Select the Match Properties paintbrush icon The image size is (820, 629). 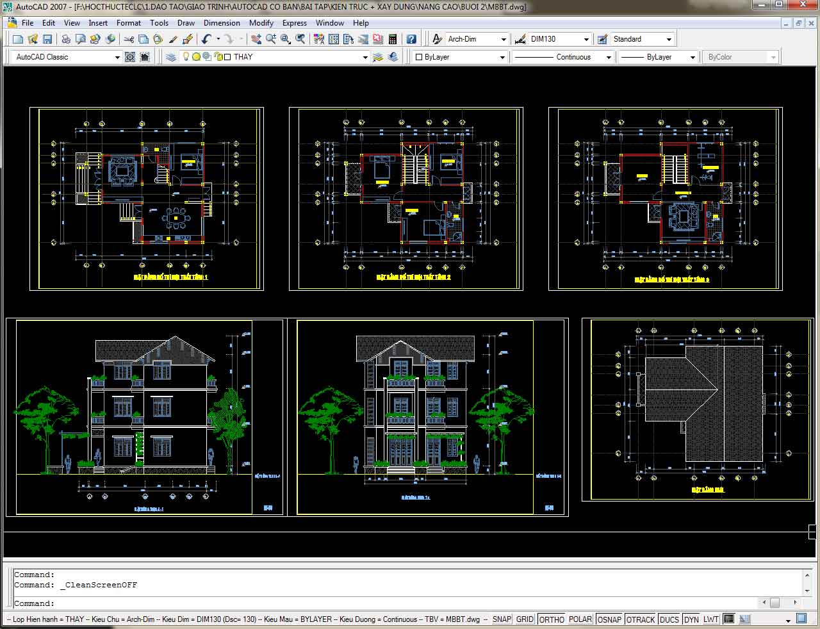coord(173,40)
